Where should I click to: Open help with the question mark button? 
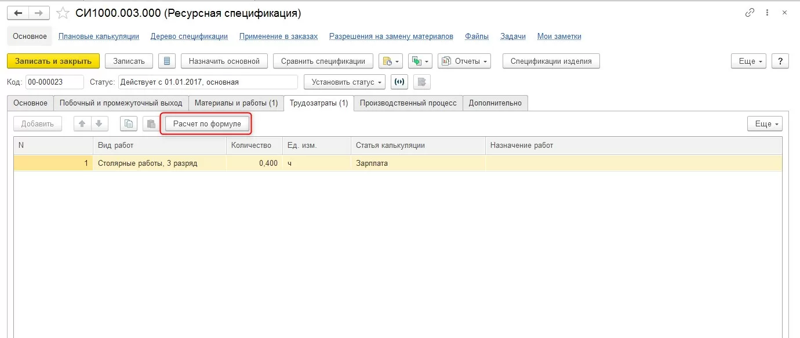[780, 61]
